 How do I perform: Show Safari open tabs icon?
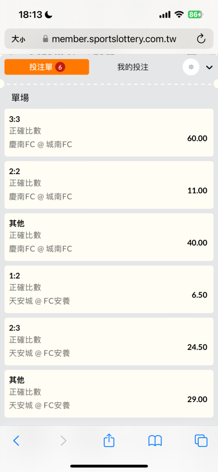tap(201, 441)
